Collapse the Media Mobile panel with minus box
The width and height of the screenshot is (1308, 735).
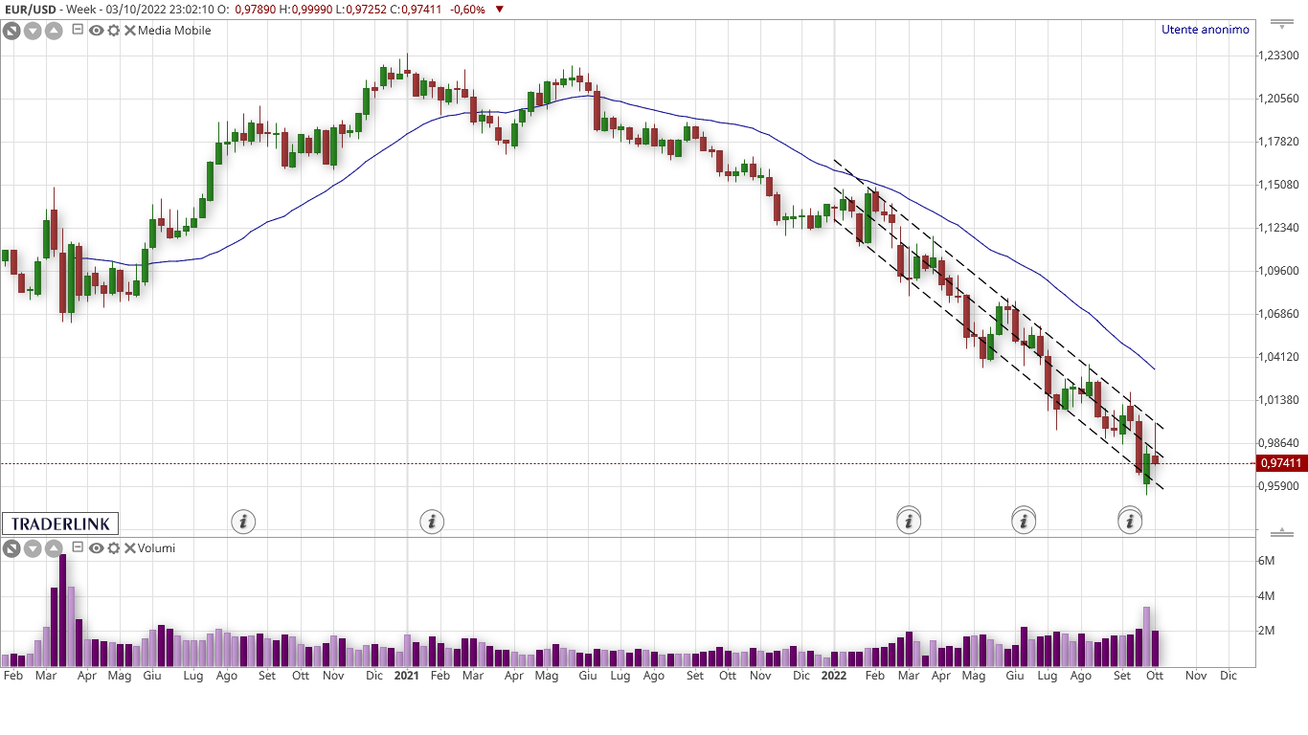[x=78, y=30]
